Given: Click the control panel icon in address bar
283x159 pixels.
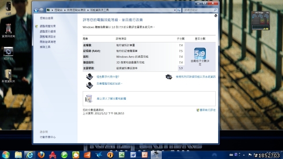Looking at the screenshot, I should point(48,10).
